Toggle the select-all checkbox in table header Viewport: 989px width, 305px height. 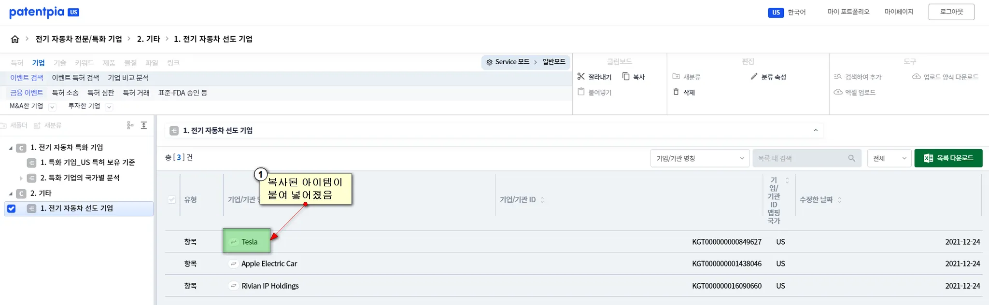pyautogui.click(x=172, y=200)
